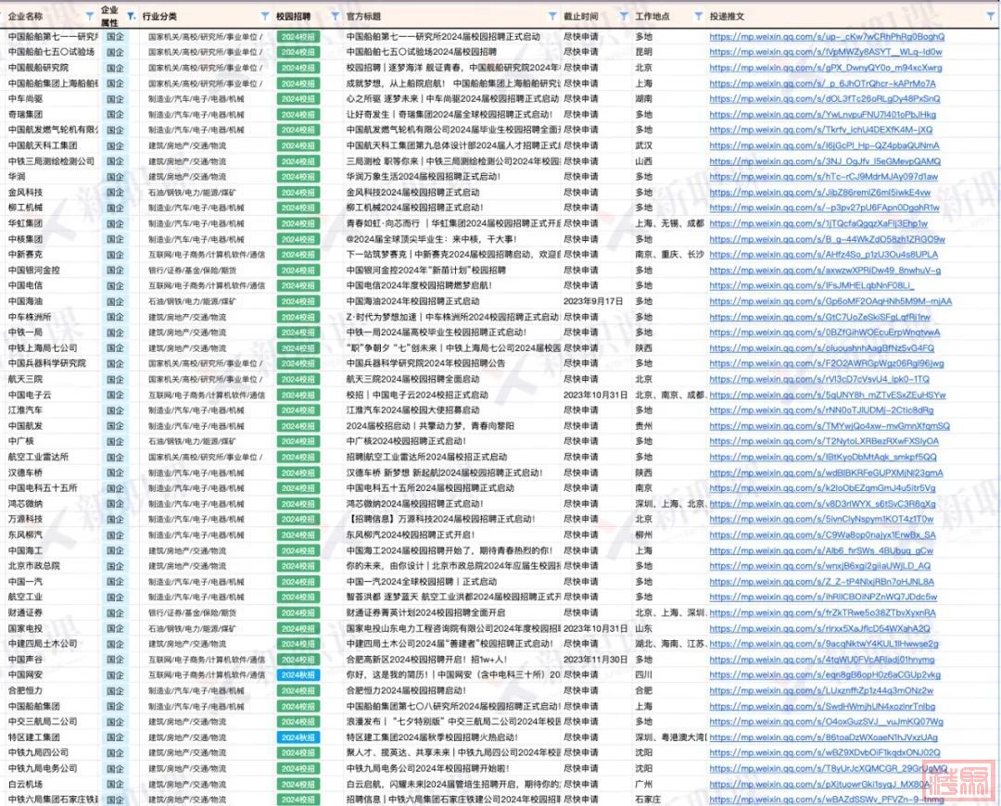The image size is (1001, 806).
Task: Open the weixin link for 中国海油
Action: coord(830,301)
